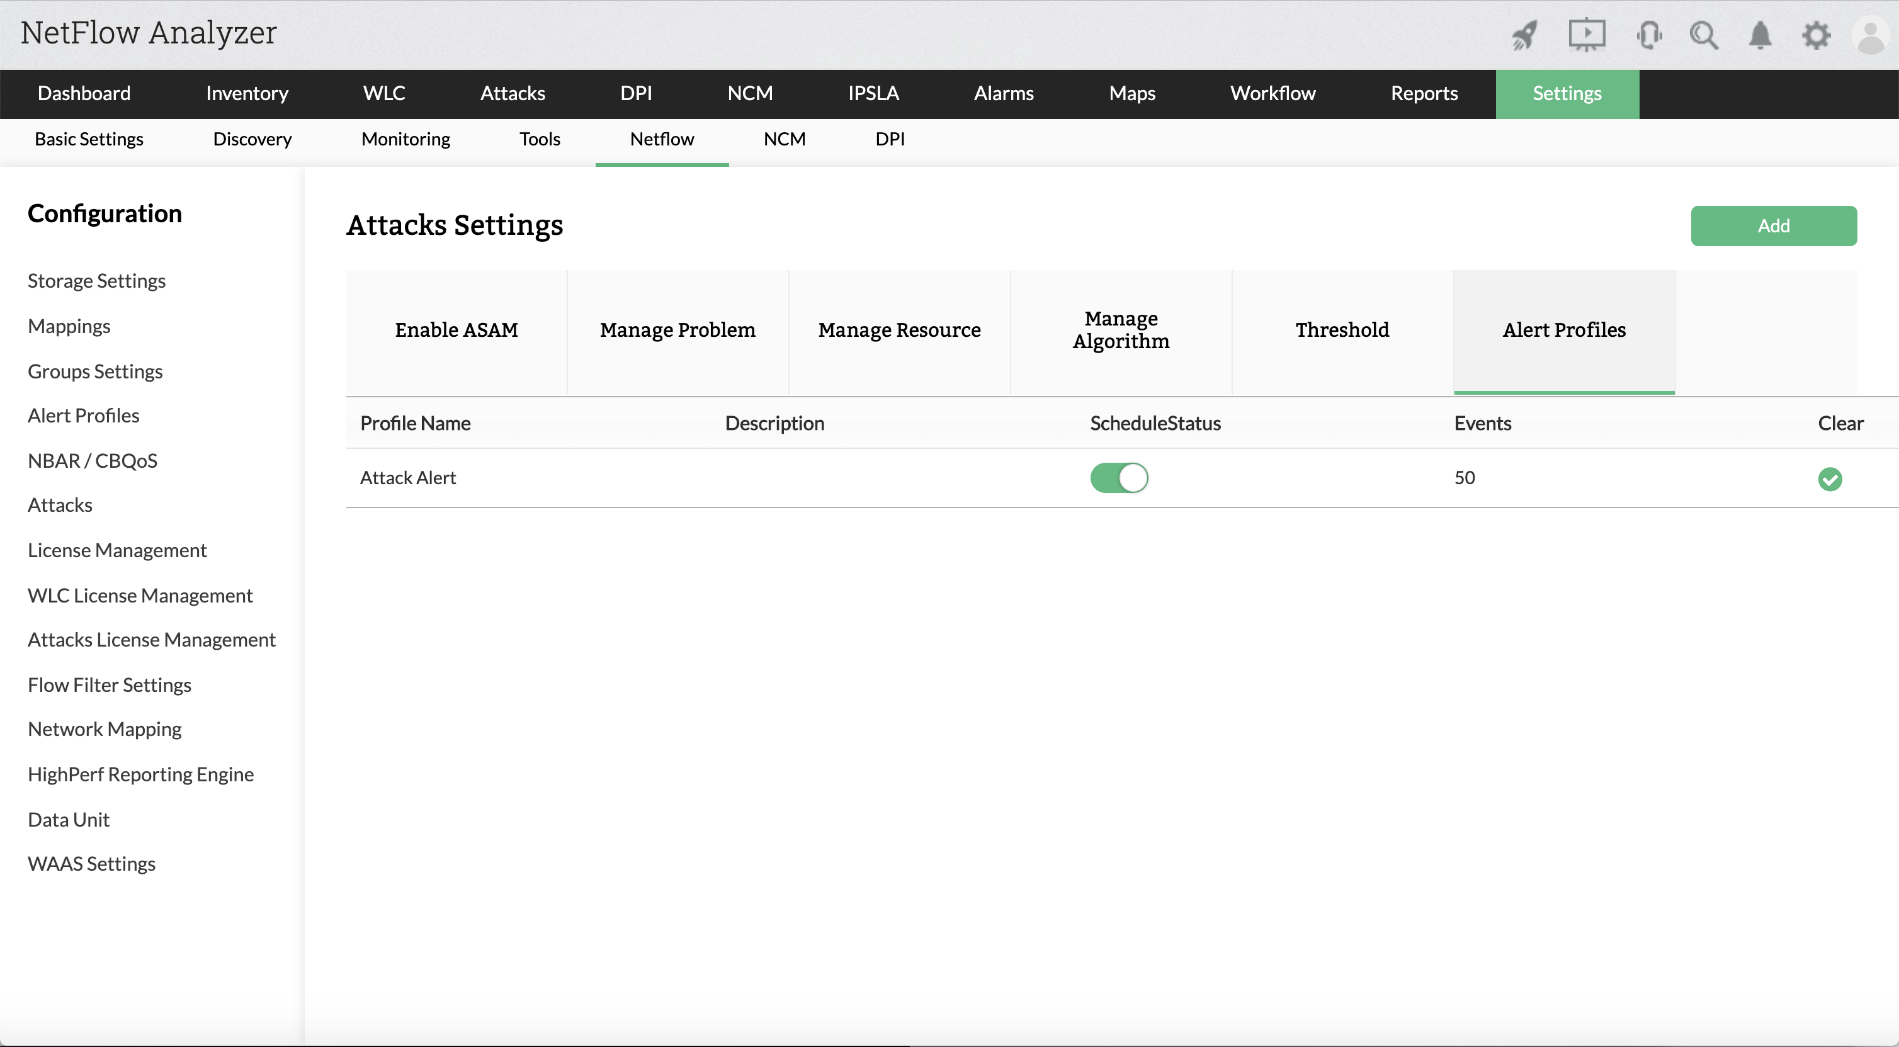Open the search magnifier icon

(x=1704, y=35)
